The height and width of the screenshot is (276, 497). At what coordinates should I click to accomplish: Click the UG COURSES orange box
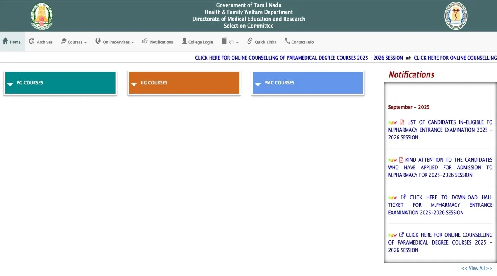pos(184,83)
